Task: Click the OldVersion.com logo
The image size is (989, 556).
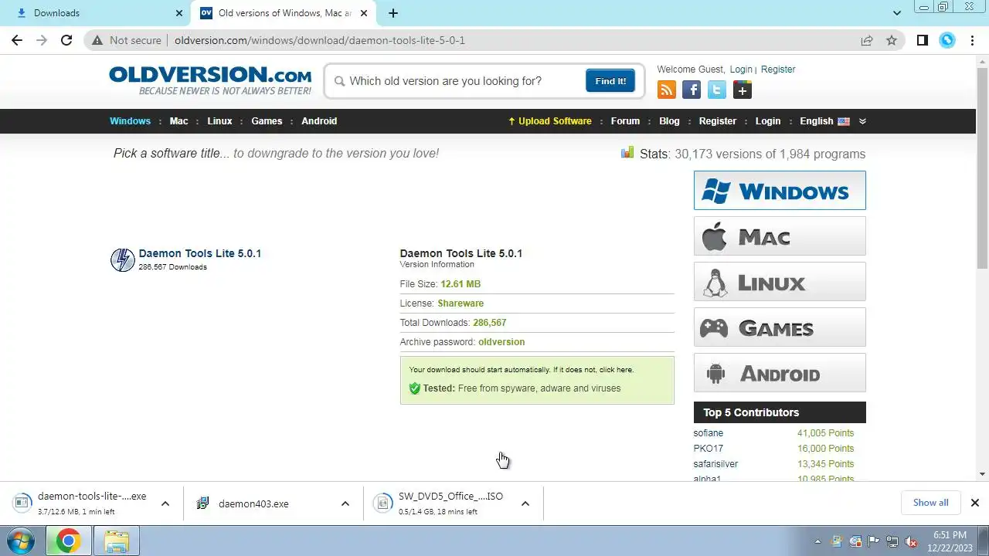Action: coord(210,80)
